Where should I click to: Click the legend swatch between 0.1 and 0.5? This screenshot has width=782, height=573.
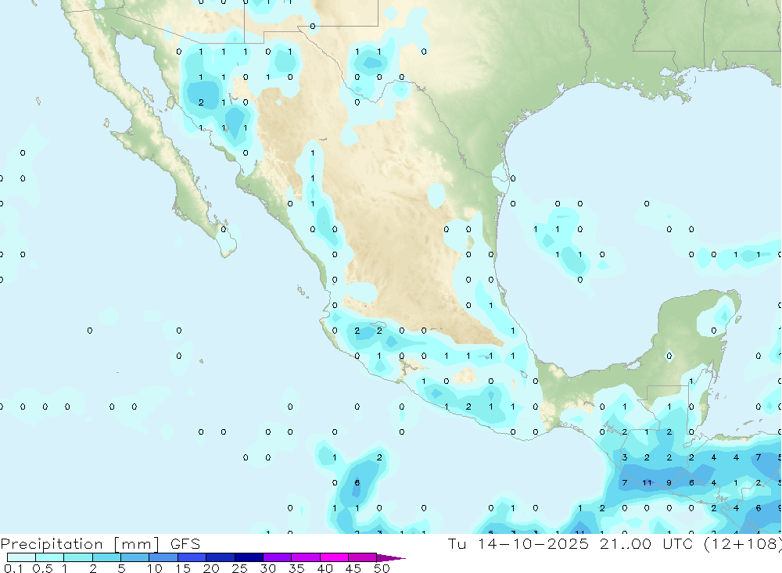click(x=21, y=557)
